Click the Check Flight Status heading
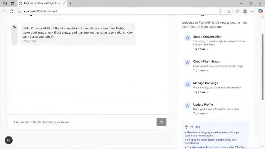Viewport: 265px width, 149px height. point(206,61)
